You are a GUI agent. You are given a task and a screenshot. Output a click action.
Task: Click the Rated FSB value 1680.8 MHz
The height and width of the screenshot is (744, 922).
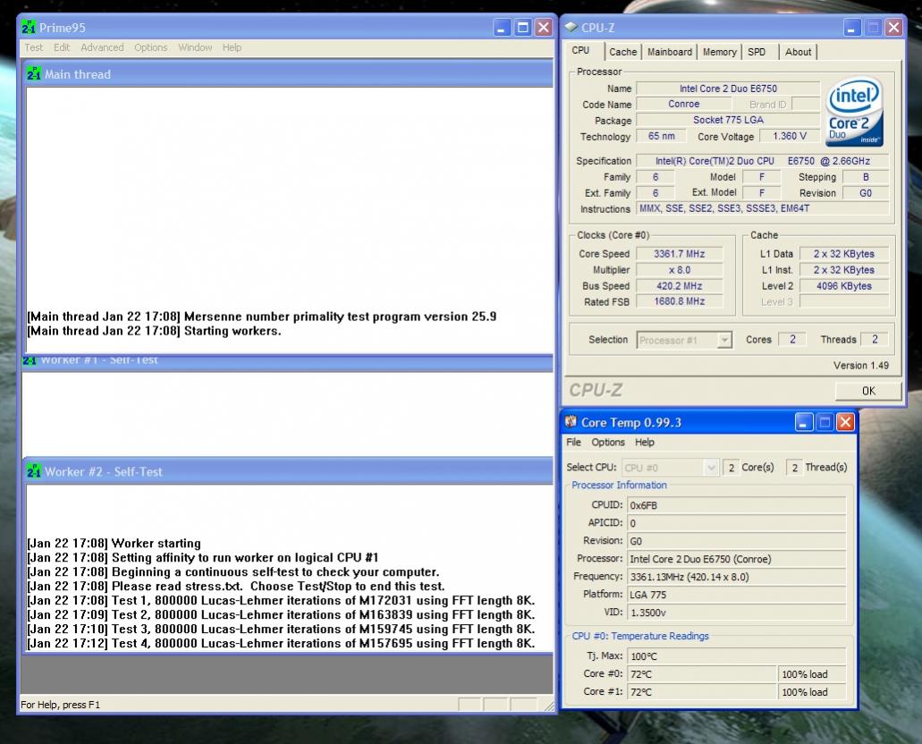679,301
